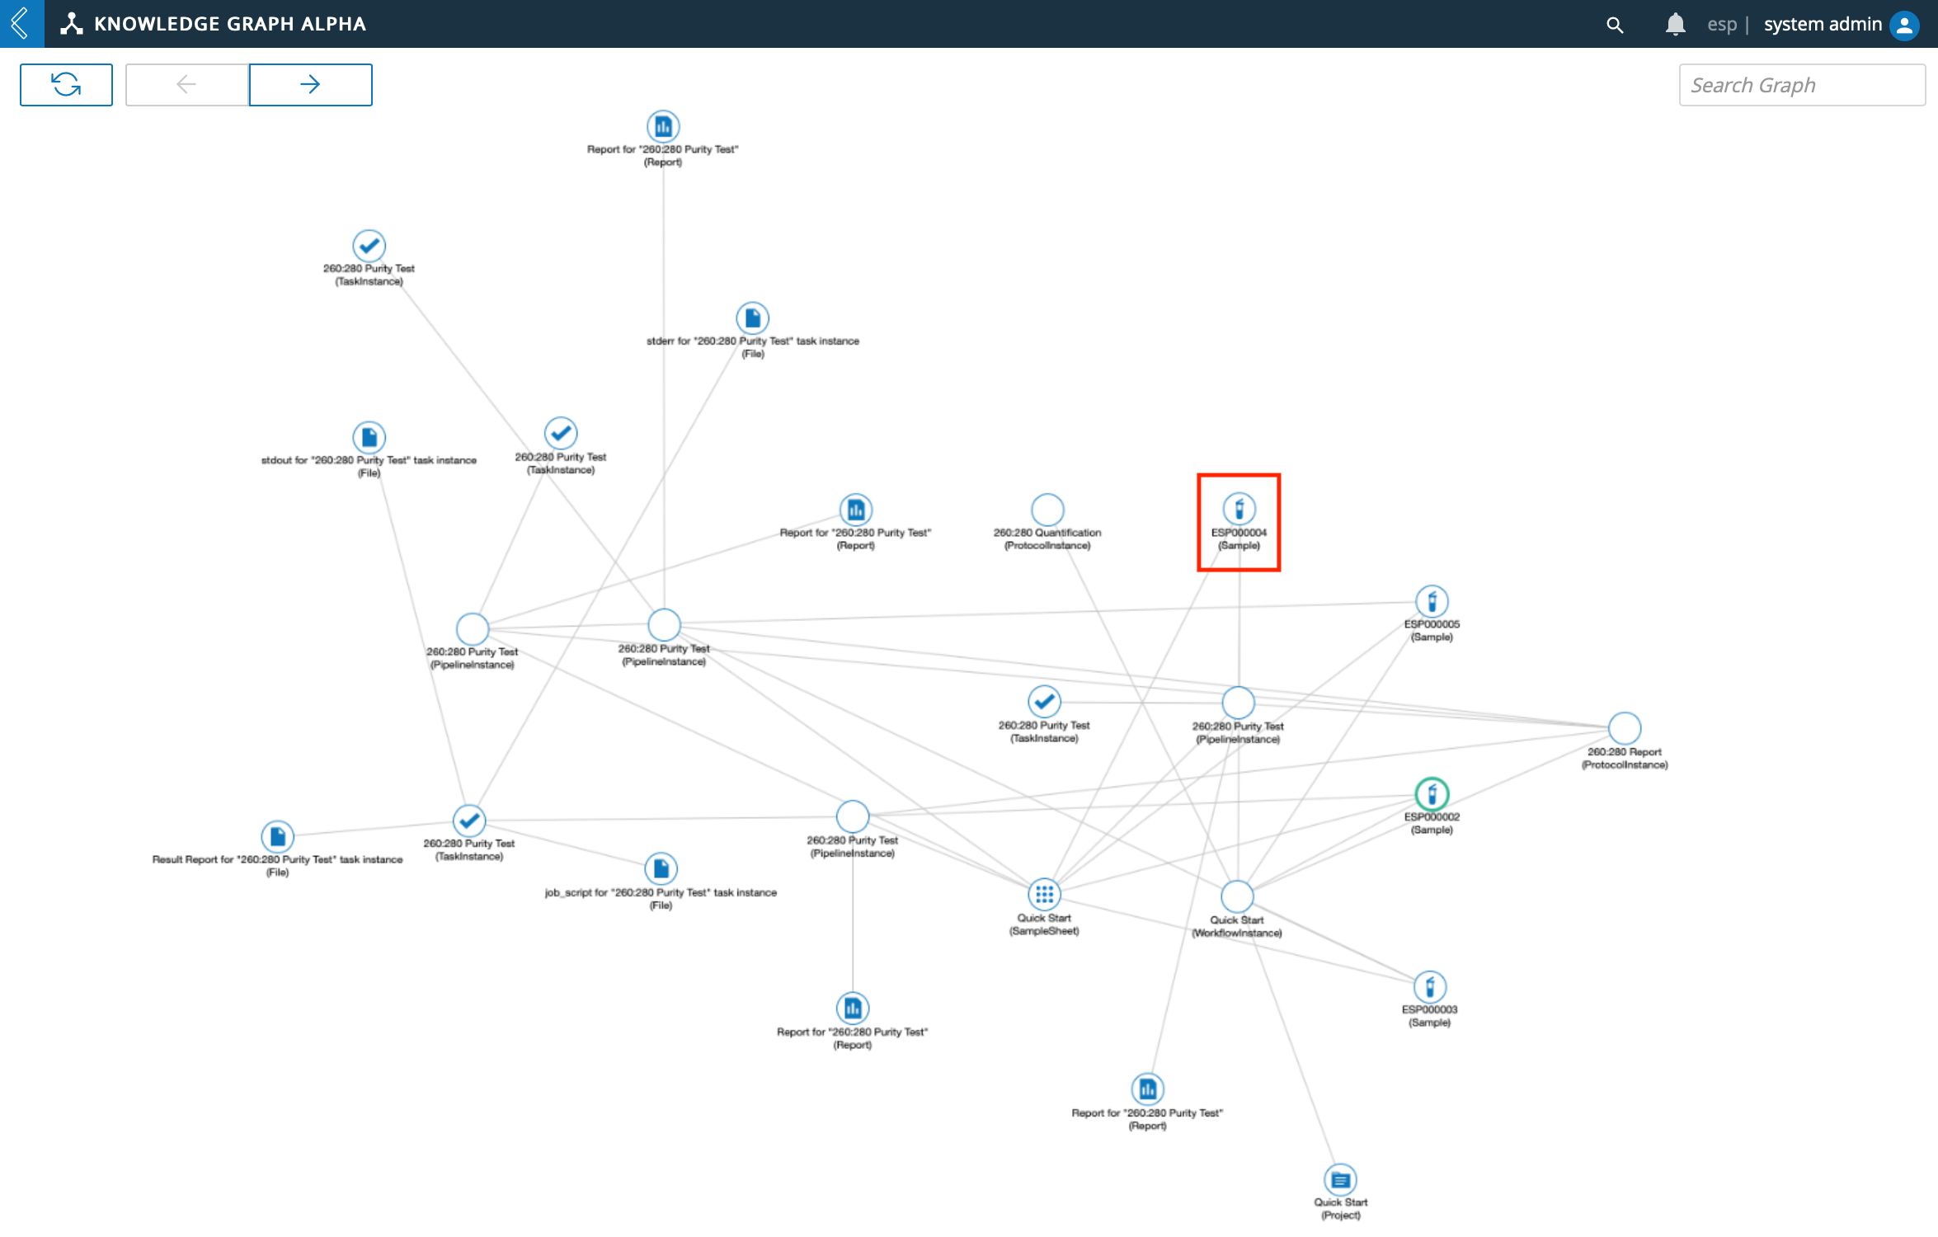The width and height of the screenshot is (1938, 1237).
Task: Select the ESP000004 Sample node
Action: [1239, 510]
